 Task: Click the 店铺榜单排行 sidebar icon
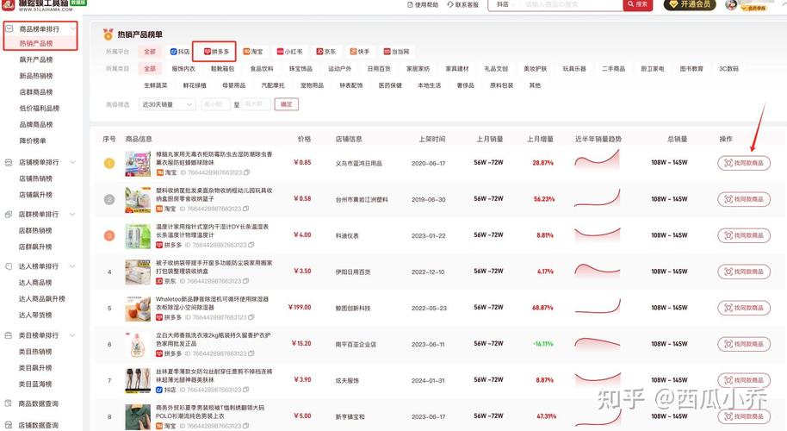(x=9, y=162)
